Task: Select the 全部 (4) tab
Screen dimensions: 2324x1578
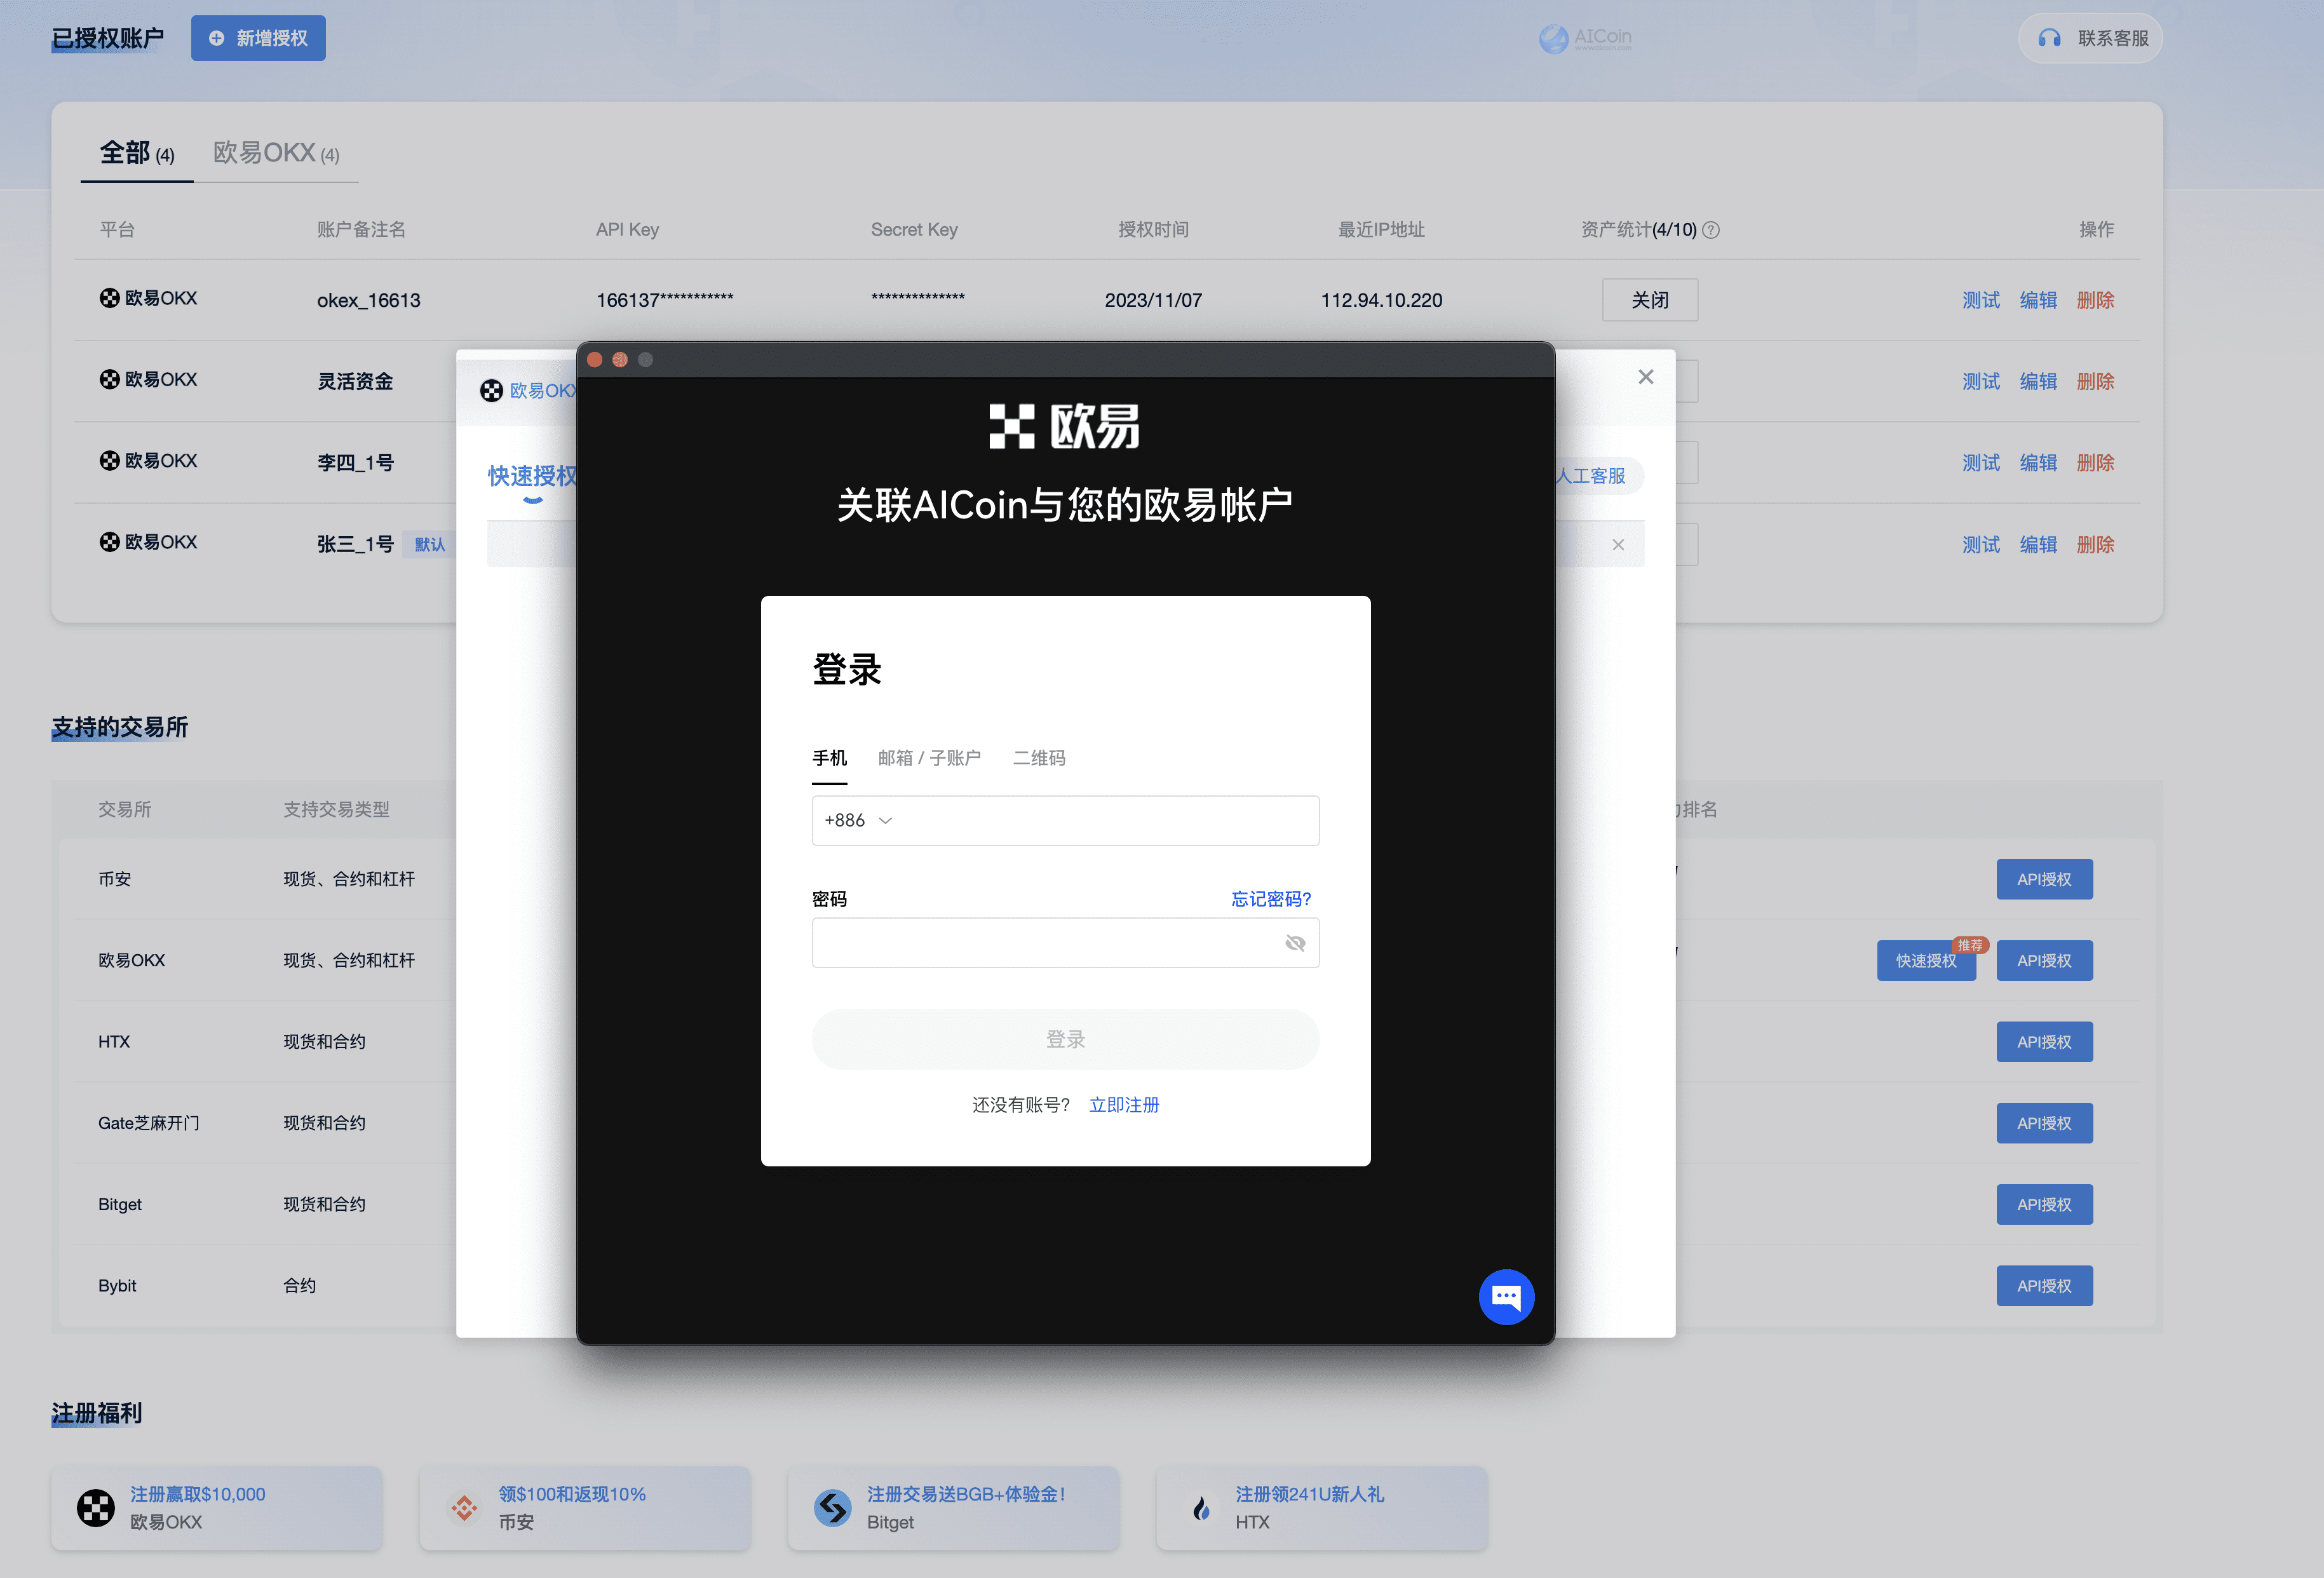Action: point(137,153)
